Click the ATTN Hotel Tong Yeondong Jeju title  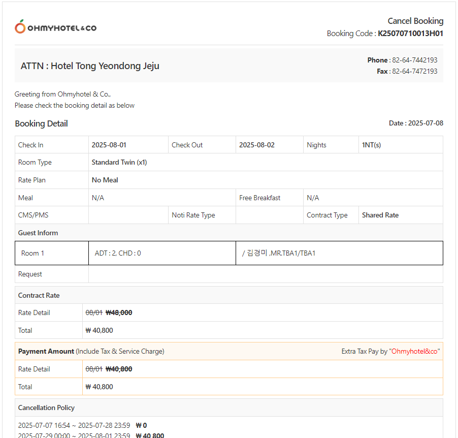[x=90, y=66]
